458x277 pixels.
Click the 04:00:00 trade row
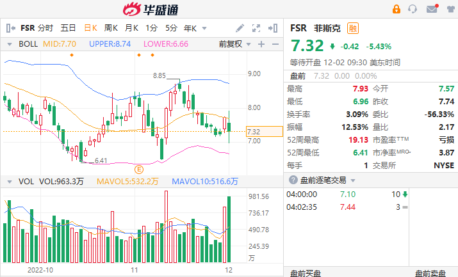pyautogui.click(x=347, y=194)
